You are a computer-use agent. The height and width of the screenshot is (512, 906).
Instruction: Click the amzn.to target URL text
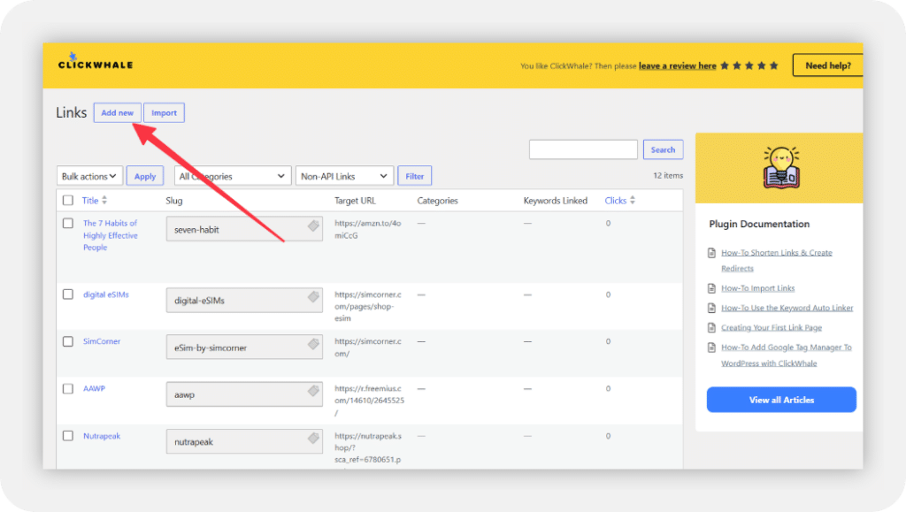click(x=367, y=229)
